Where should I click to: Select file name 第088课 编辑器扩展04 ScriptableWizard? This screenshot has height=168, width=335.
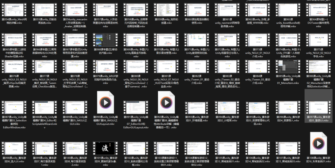point(44,122)
